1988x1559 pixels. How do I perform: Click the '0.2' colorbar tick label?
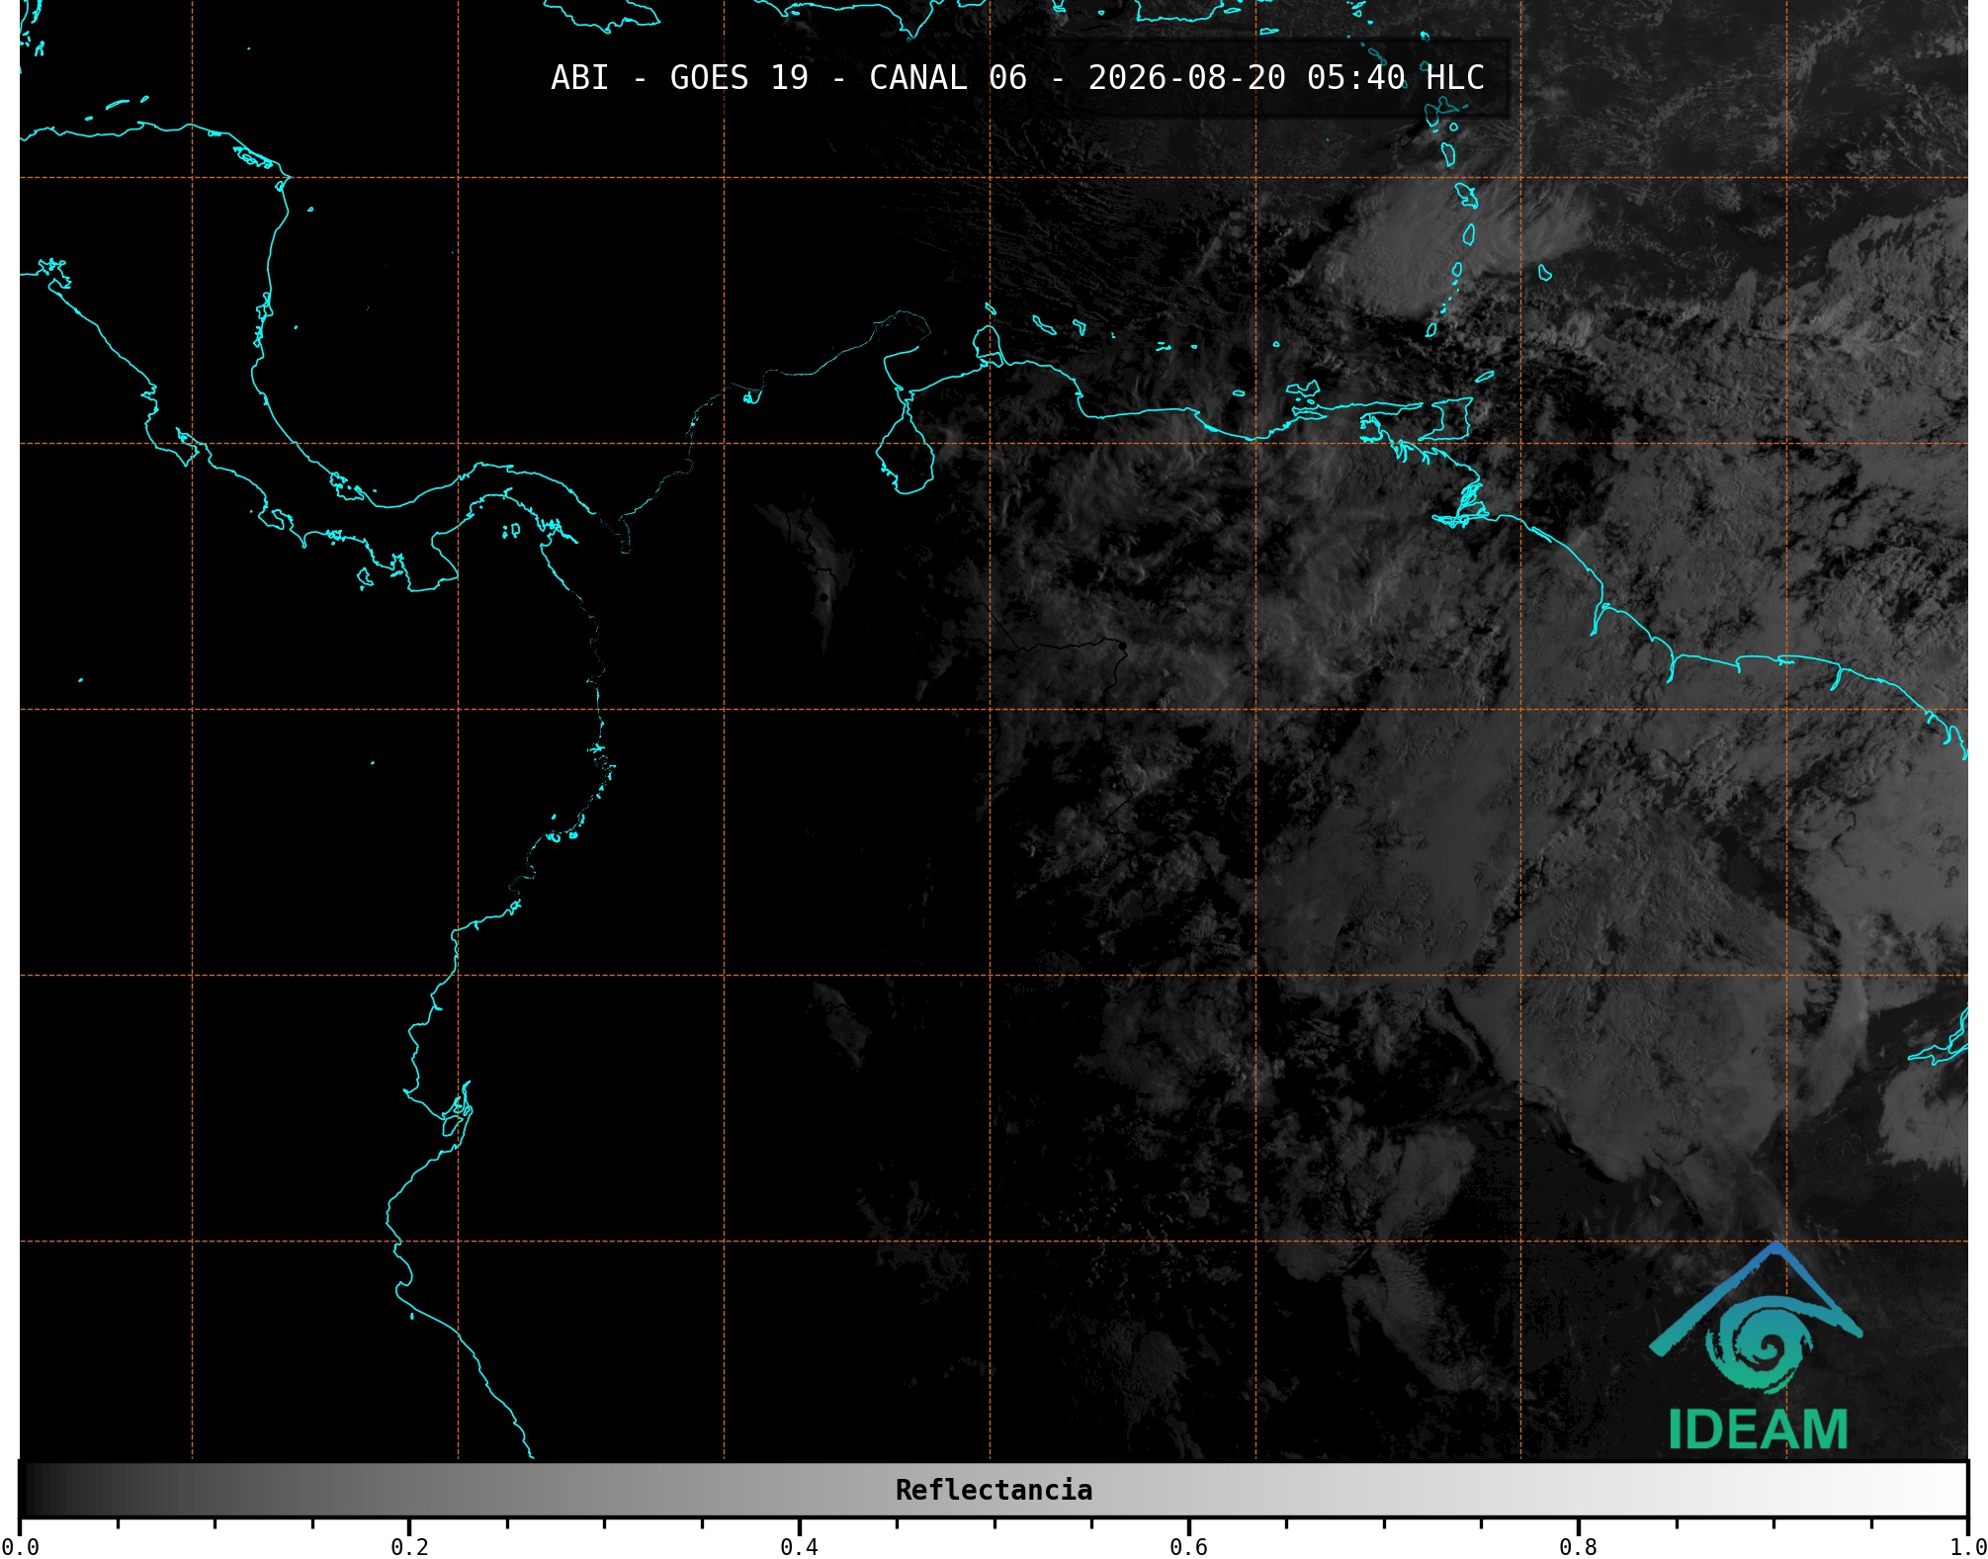coord(409,1546)
